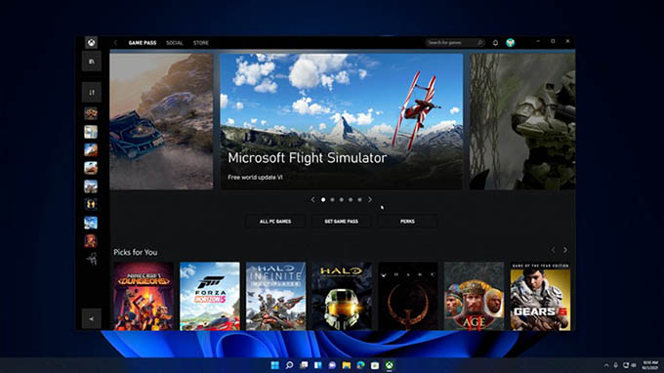Open the Halo helmet game tile next to Quake
The height and width of the screenshot is (373, 664).
342,296
